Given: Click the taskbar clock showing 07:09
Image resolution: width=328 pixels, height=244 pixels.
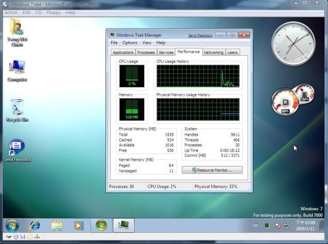Looking at the screenshot, I should click(x=306, y=225).
